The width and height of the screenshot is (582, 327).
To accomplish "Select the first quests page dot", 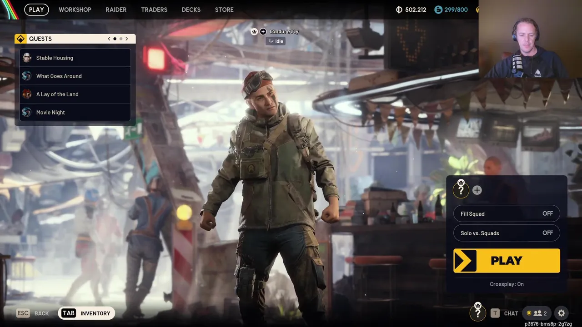I will point(115,39).
